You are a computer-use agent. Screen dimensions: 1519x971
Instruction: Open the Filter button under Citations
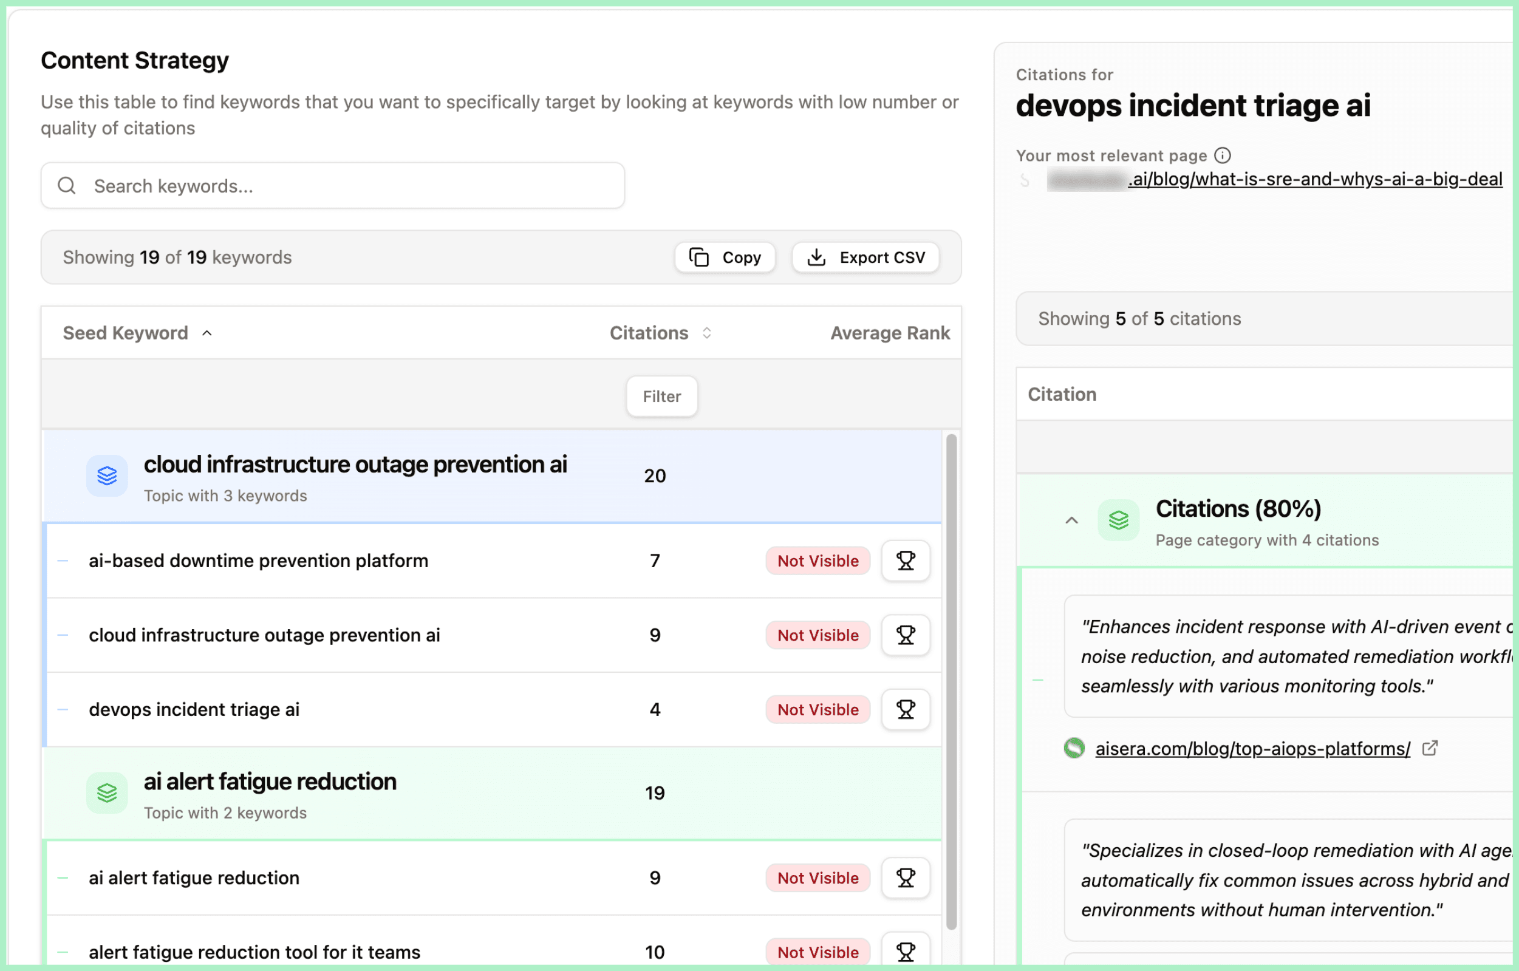pyautogui.click(x=662, y=397)
